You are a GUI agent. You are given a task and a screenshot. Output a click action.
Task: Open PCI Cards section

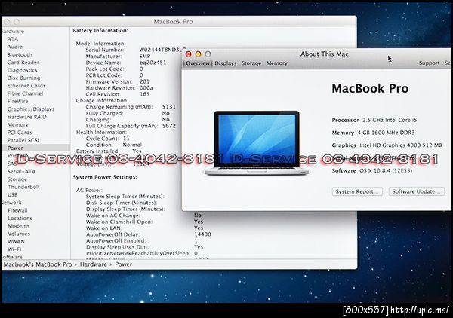click(20, 133)
